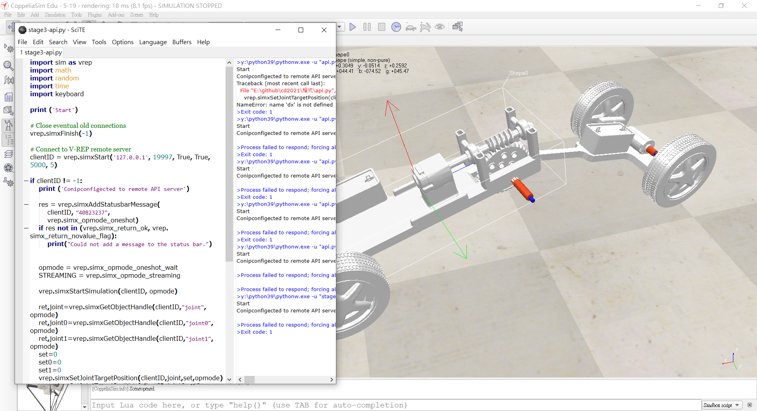757x411 pixels.
Task: Open the scripts list icon
Action: point(9,97)
